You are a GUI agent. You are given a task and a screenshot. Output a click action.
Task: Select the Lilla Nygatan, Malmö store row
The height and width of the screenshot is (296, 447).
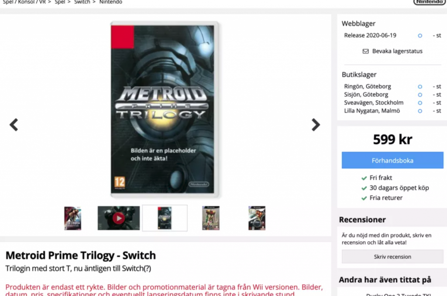tap(392, 111)
